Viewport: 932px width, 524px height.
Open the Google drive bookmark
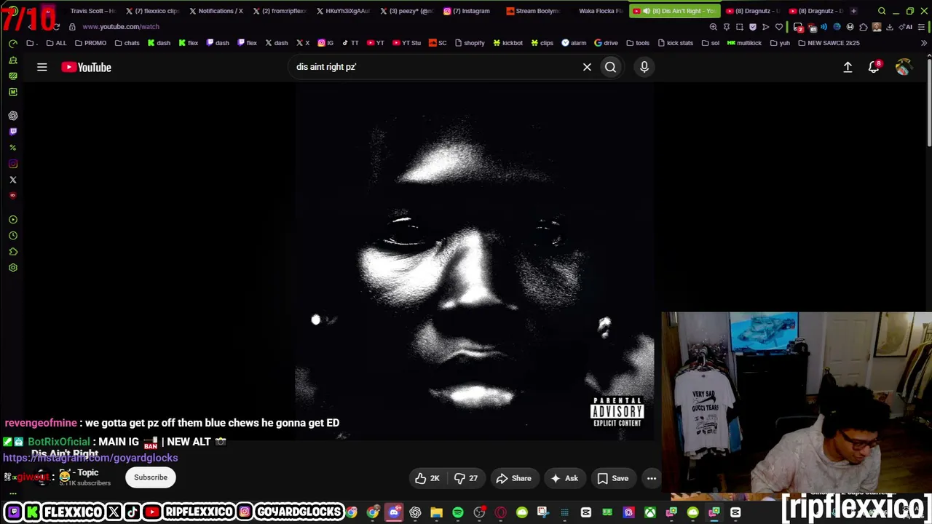tap(606, 43)
